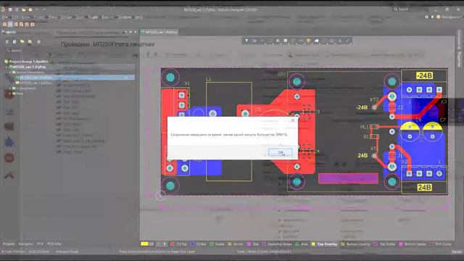Select the align objects tool in Active Bar
The height and width of the screenshot is (261, 464).
[x=278, y=41]
